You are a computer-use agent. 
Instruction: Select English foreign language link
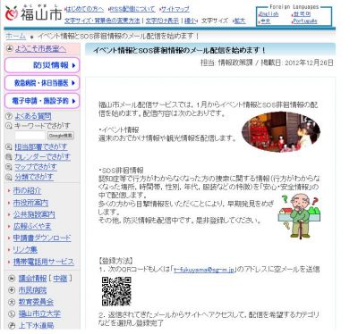[x=268, y=14]
